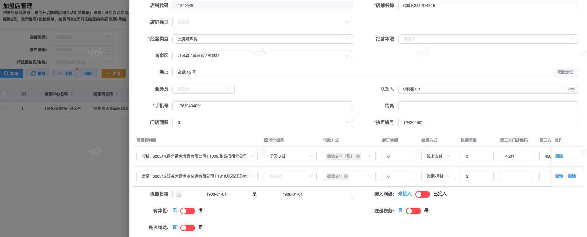
Task: Remove the 微信支付 tag in 常温 row
Action: [x=346, y=176]
